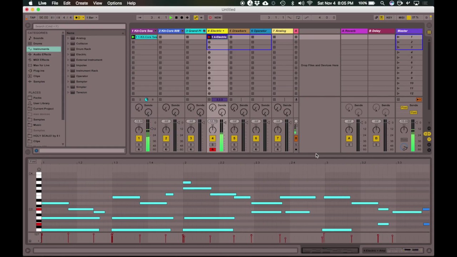Launch scene 1 in Master track
The height and width of the screenshot is (257, 457).
398,37
